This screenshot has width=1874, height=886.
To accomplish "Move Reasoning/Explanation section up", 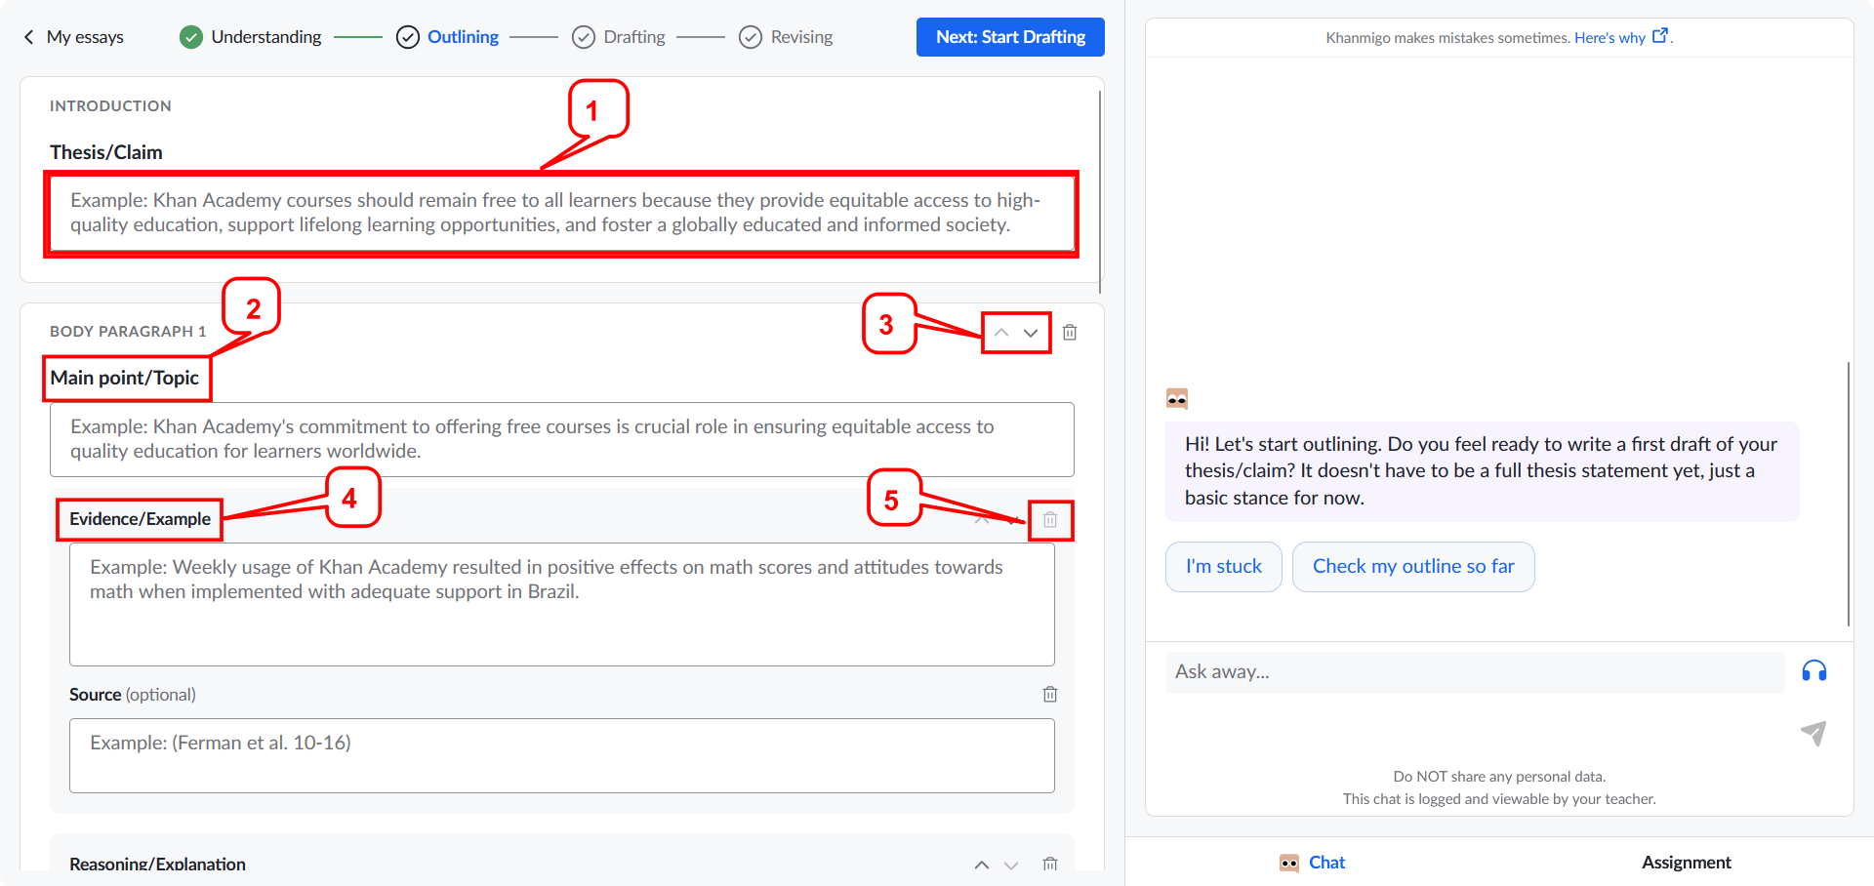I will tap(982, 865).
